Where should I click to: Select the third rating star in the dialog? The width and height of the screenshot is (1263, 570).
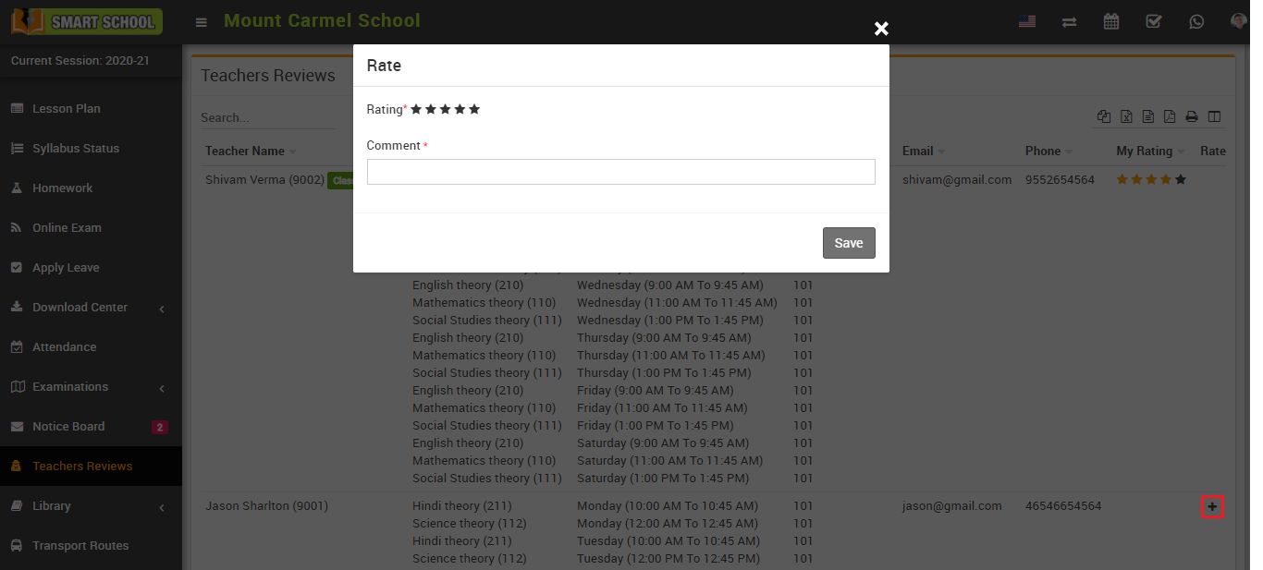click(446, 109)
